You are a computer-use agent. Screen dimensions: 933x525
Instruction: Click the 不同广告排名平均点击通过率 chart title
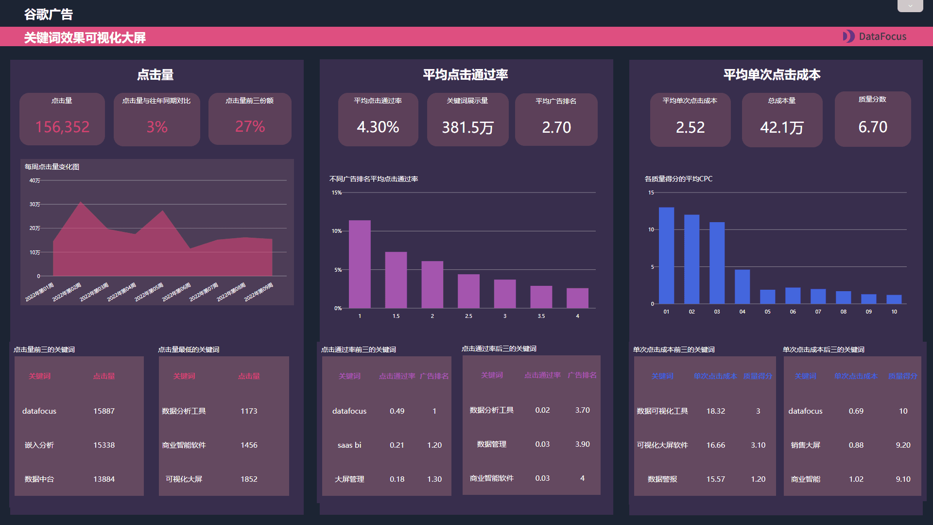coord(374,179)
